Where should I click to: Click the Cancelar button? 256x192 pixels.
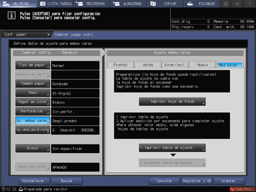tap(164, 181)
